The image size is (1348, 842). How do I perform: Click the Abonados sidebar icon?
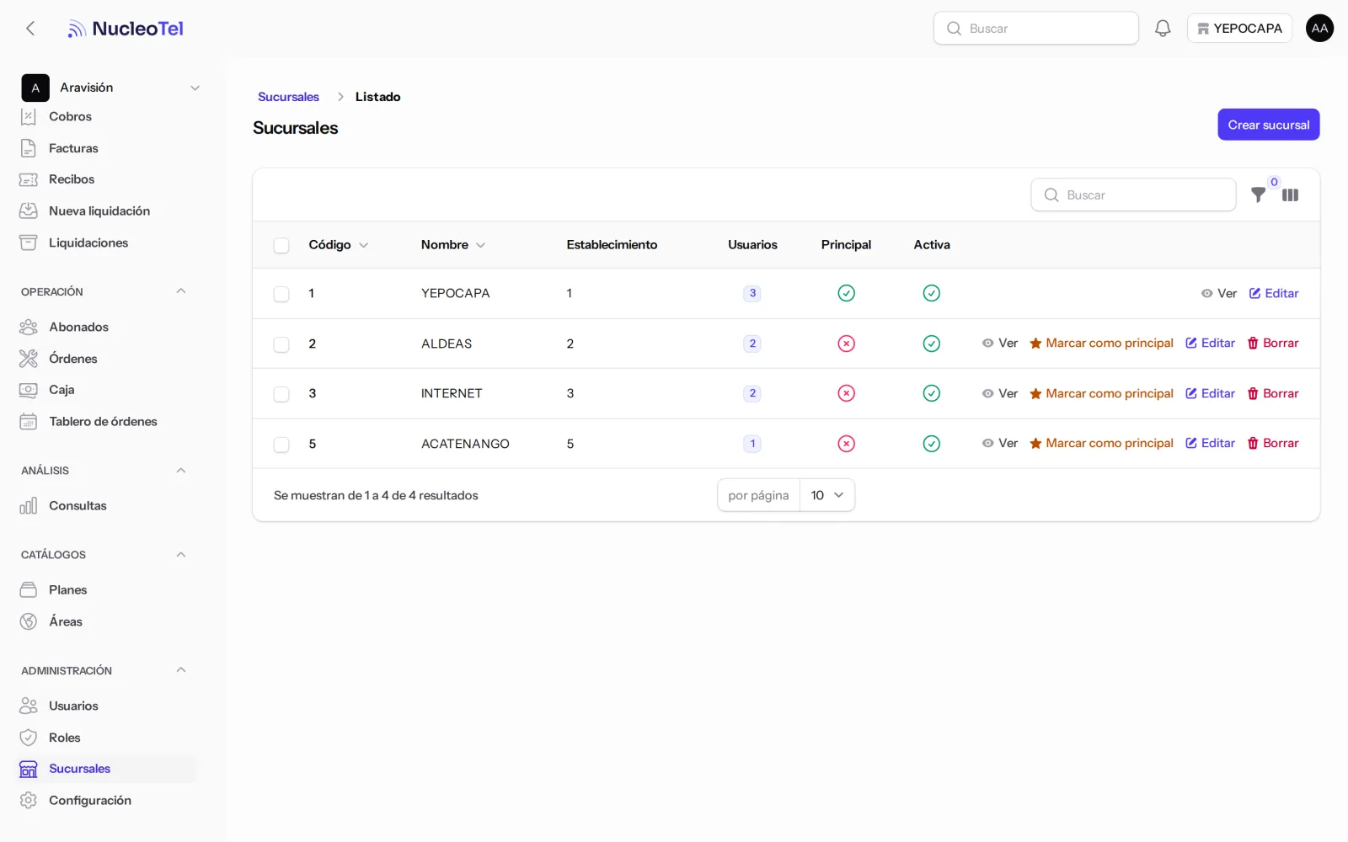pos(29,327)
